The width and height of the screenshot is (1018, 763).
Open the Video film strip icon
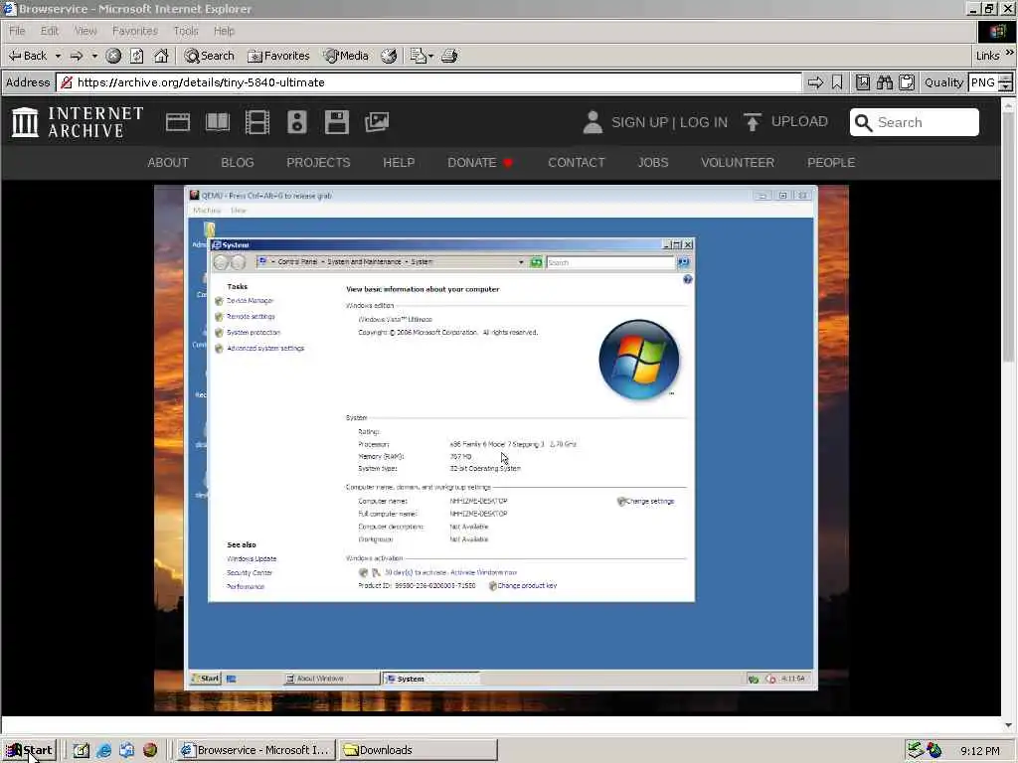tap(257, 122)
